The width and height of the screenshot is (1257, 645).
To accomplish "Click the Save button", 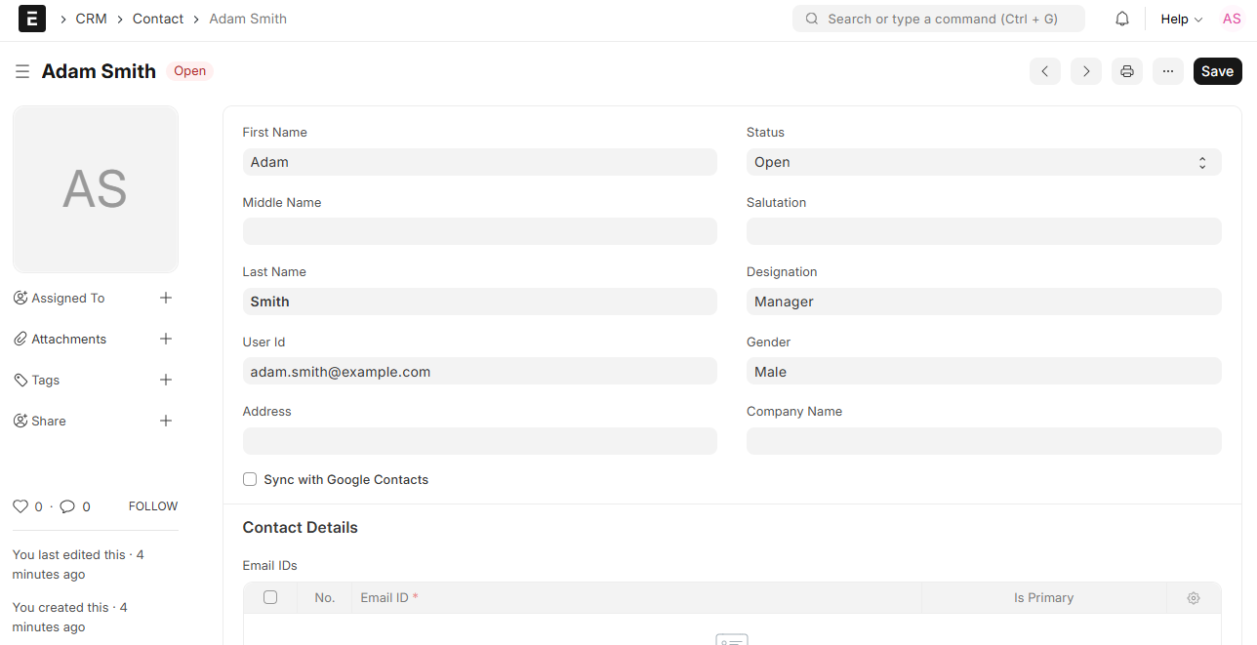I will pyautogui.click(x=1217, y=71).
